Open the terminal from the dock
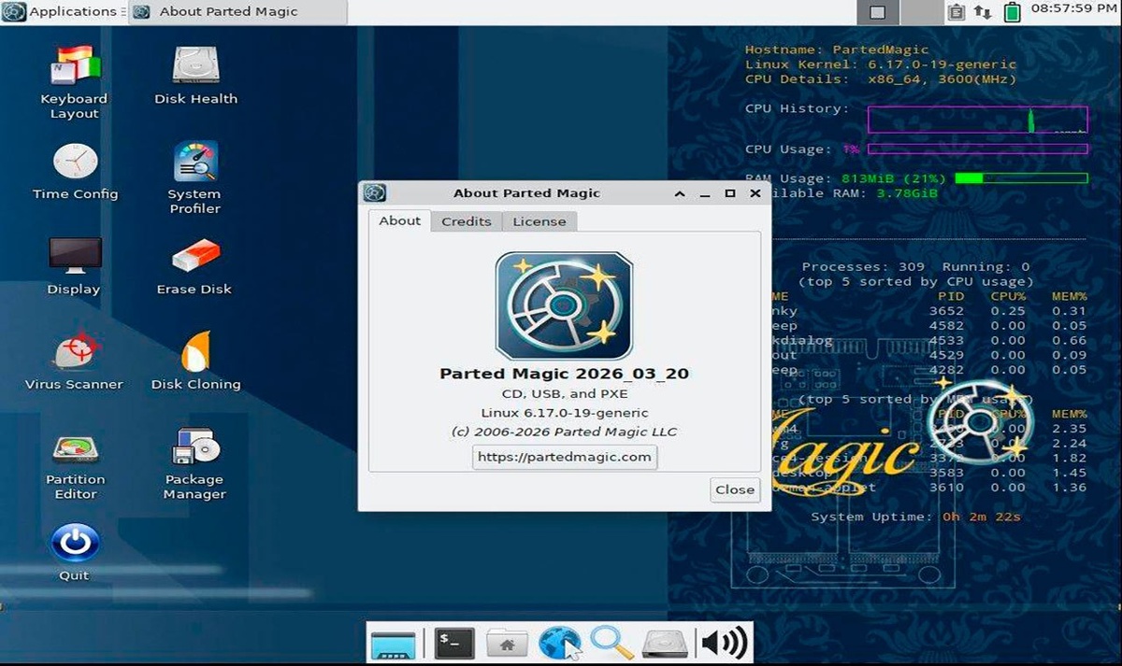The height and width of the screenshot is (666, 1122). click(x=454, y=643)
